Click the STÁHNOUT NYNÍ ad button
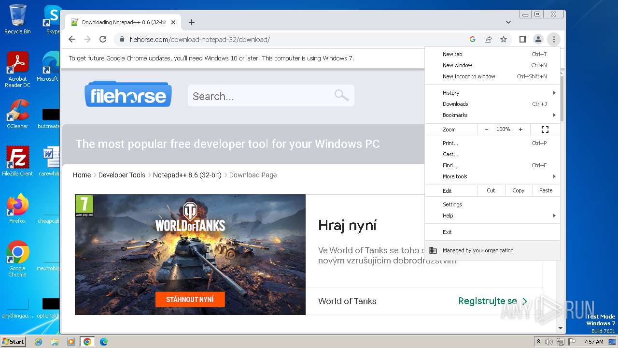 pos(190,299)
